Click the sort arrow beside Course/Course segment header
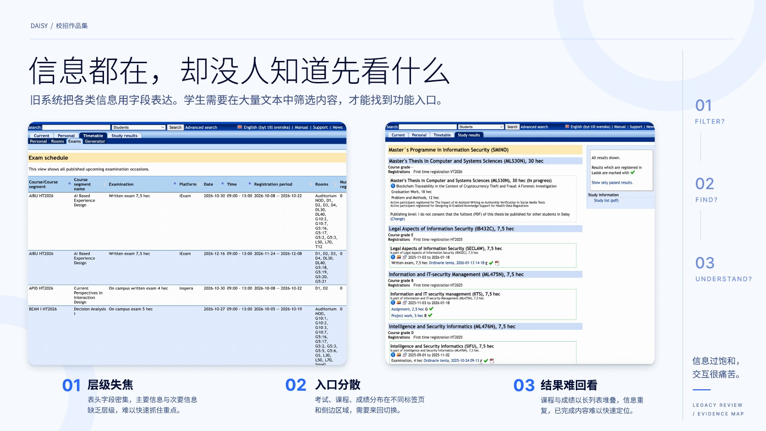Viewport: 766px width, 431px height. [70, 183]
